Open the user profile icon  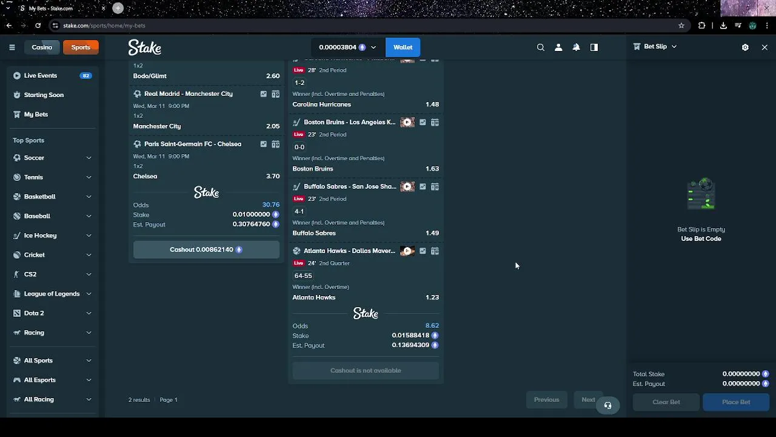point(558,47)
